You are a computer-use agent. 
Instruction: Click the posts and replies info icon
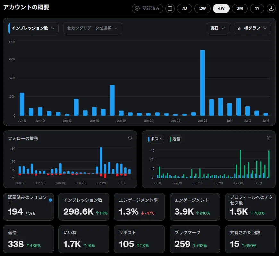268,138
